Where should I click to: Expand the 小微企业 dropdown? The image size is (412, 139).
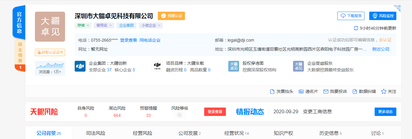[x=151, y=25]
